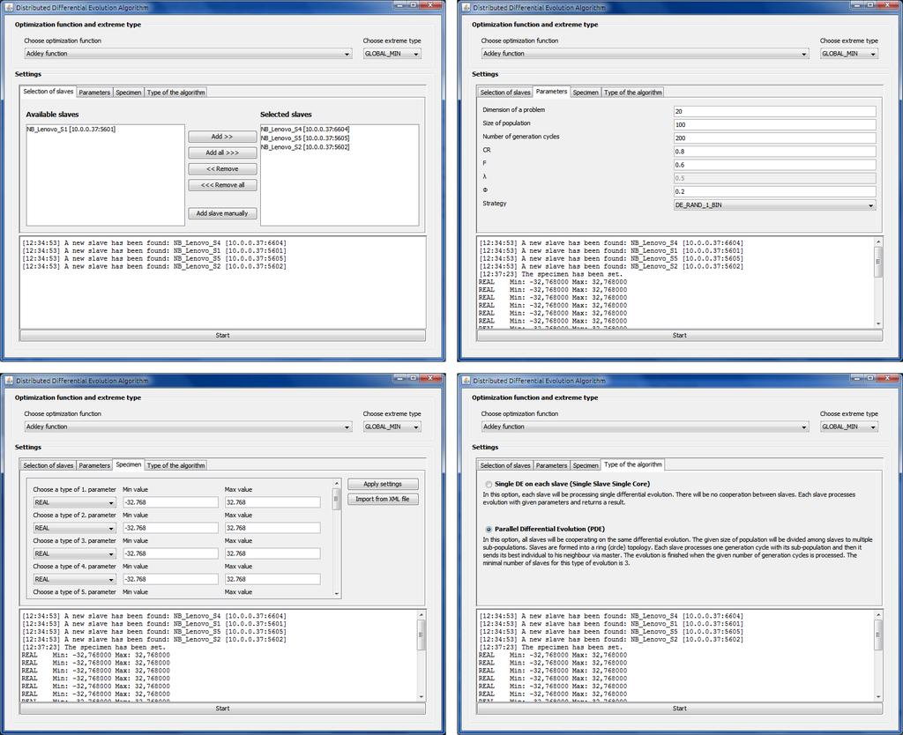Click Min value field of 3. parameter

(x=170, y=553)
